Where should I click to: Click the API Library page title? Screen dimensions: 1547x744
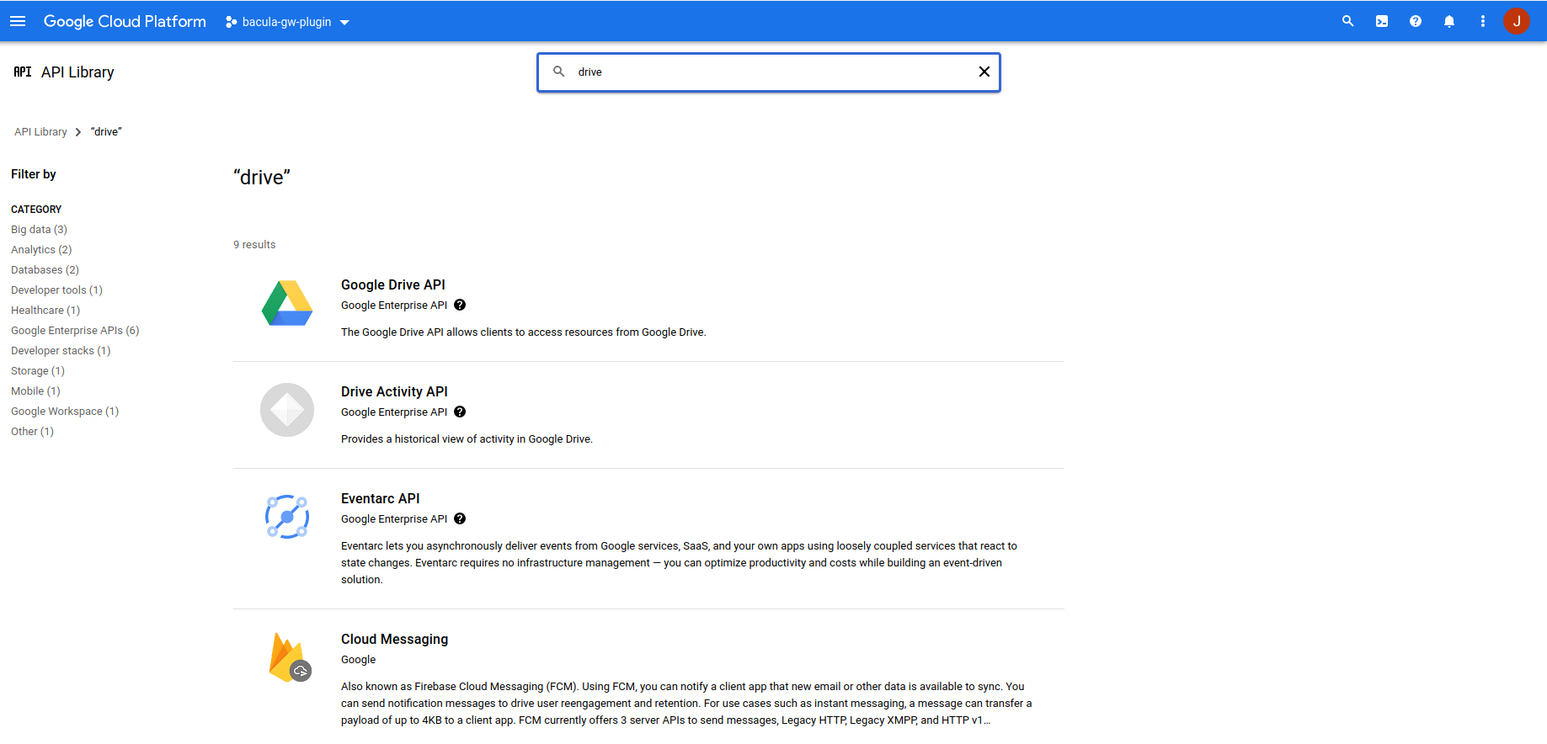(x=77, y=72)
